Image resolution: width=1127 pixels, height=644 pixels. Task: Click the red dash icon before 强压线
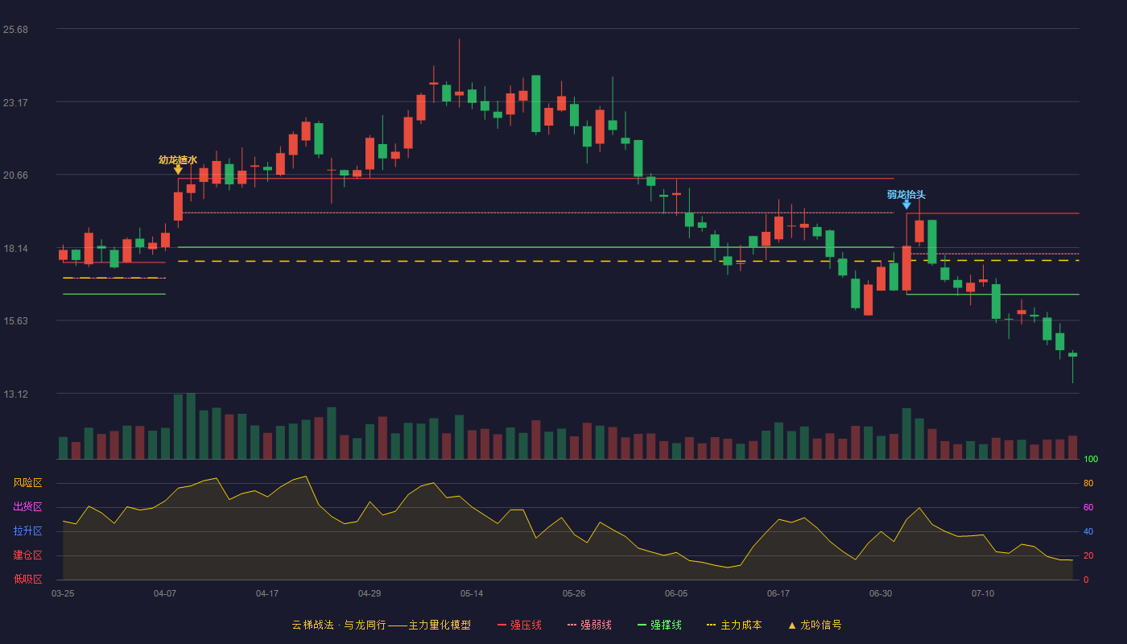502,625
